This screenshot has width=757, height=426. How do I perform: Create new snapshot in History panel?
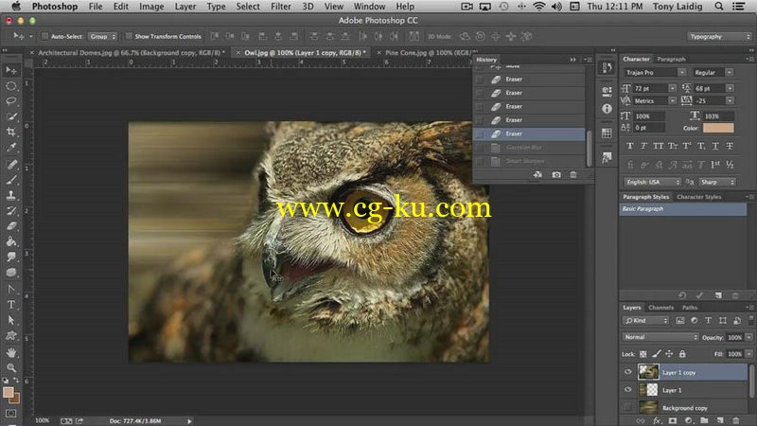tap(556, 175)
